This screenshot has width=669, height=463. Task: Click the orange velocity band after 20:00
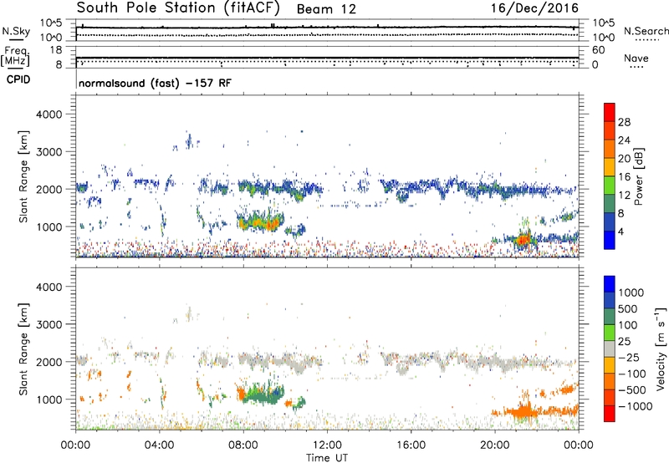click(535, 411)
